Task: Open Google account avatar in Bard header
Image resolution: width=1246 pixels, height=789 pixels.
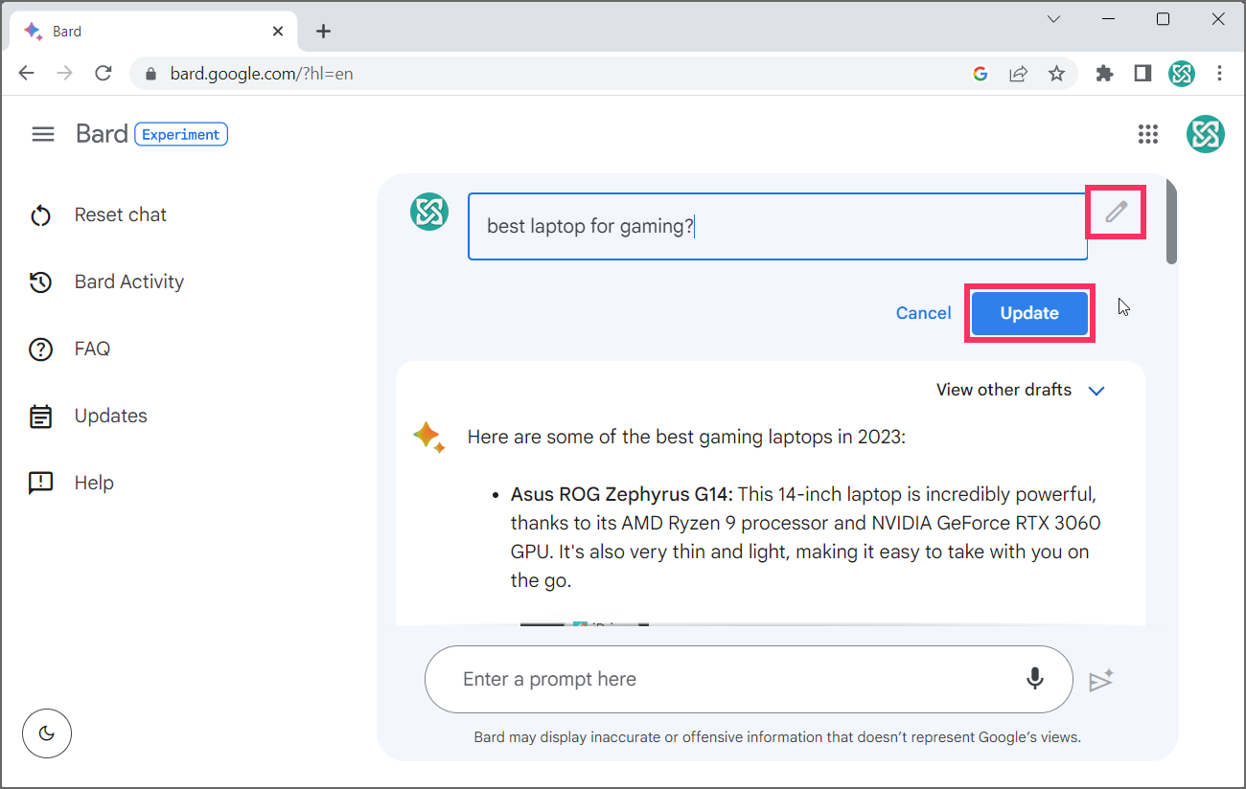Action: [1206, 134]
